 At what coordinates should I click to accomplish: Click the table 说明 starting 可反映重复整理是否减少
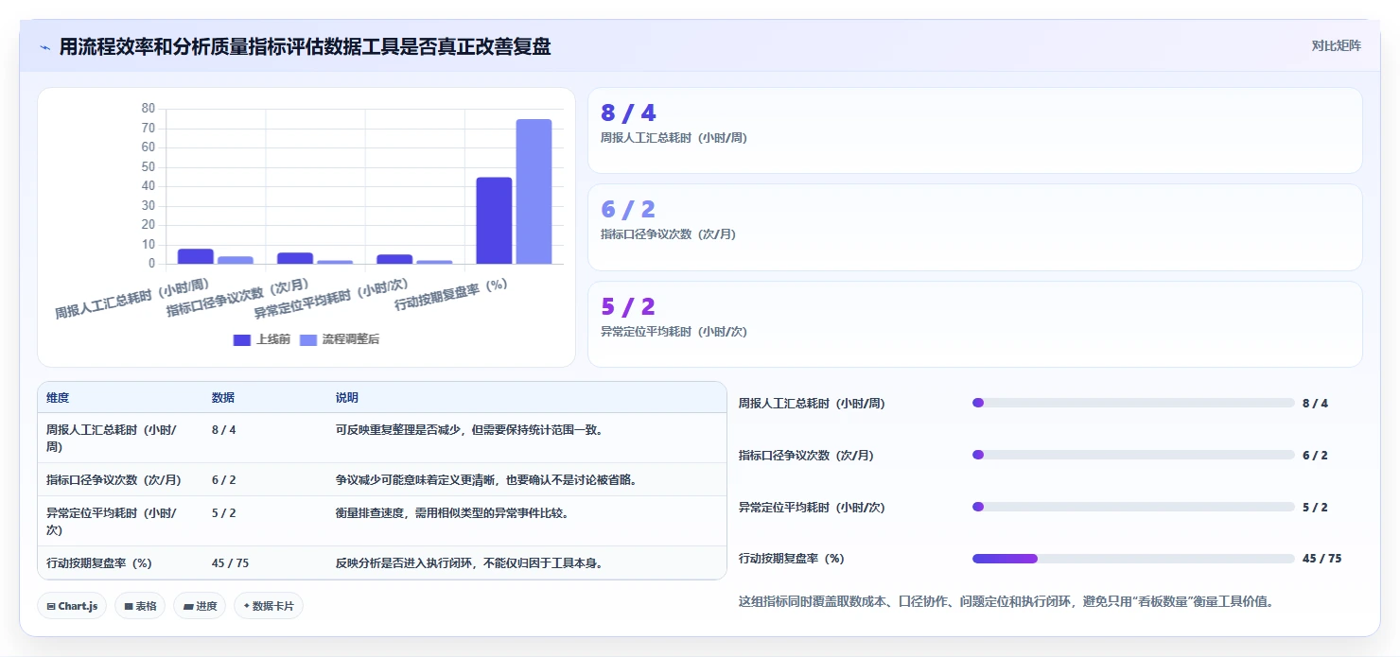pos(470,429)
